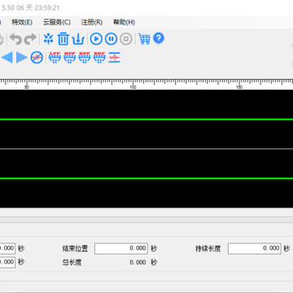
Task: Apply the fade in effect icon
Action: (7, 58)
